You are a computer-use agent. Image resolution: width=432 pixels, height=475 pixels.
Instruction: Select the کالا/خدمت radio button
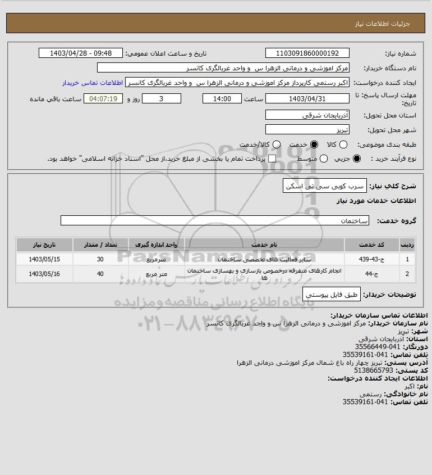tap(276, 145)
